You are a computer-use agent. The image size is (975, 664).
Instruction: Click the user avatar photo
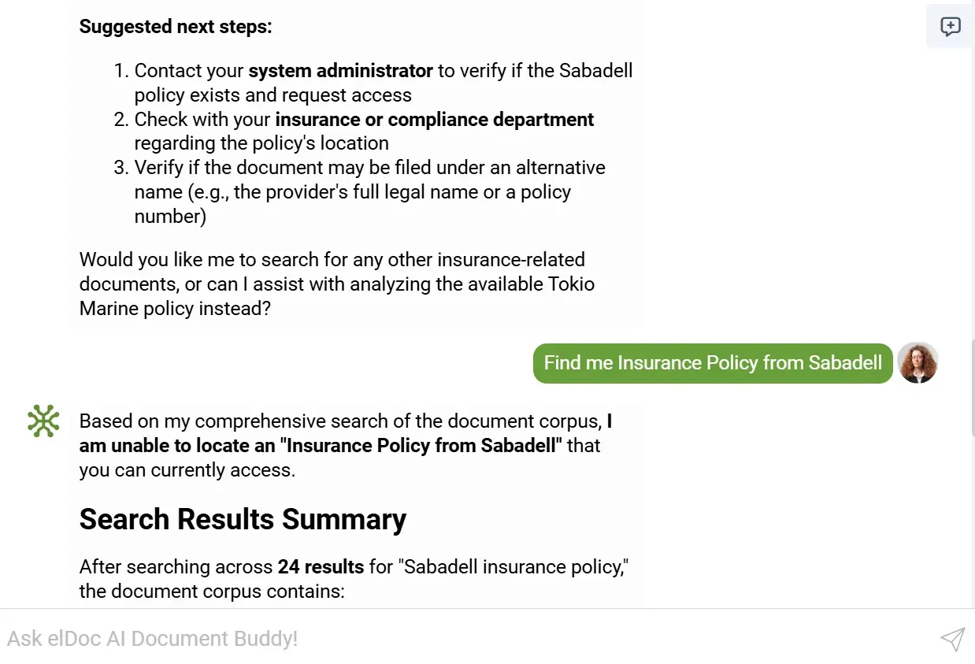918,363
